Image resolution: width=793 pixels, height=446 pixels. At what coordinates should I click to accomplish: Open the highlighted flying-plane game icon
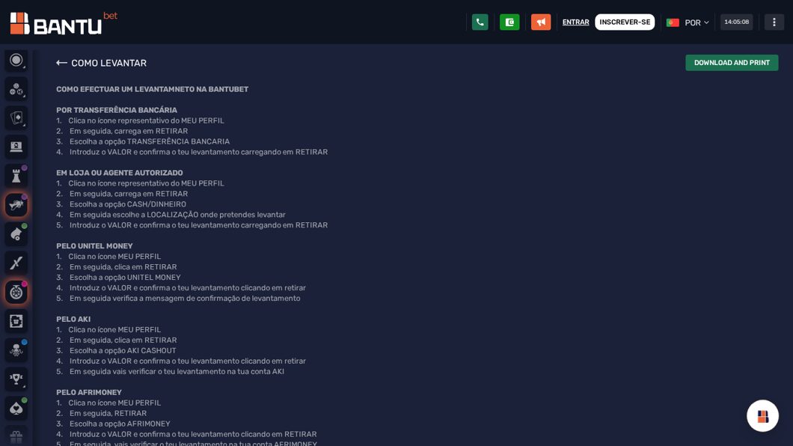(x=16, y=205)
